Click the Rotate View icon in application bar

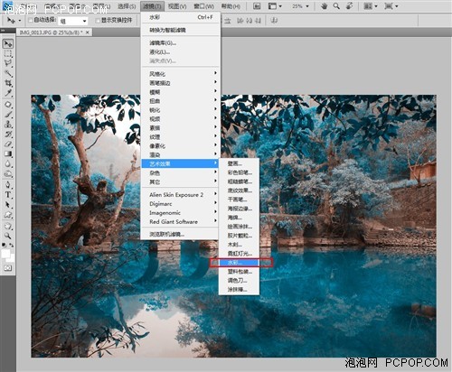(350, 6)
